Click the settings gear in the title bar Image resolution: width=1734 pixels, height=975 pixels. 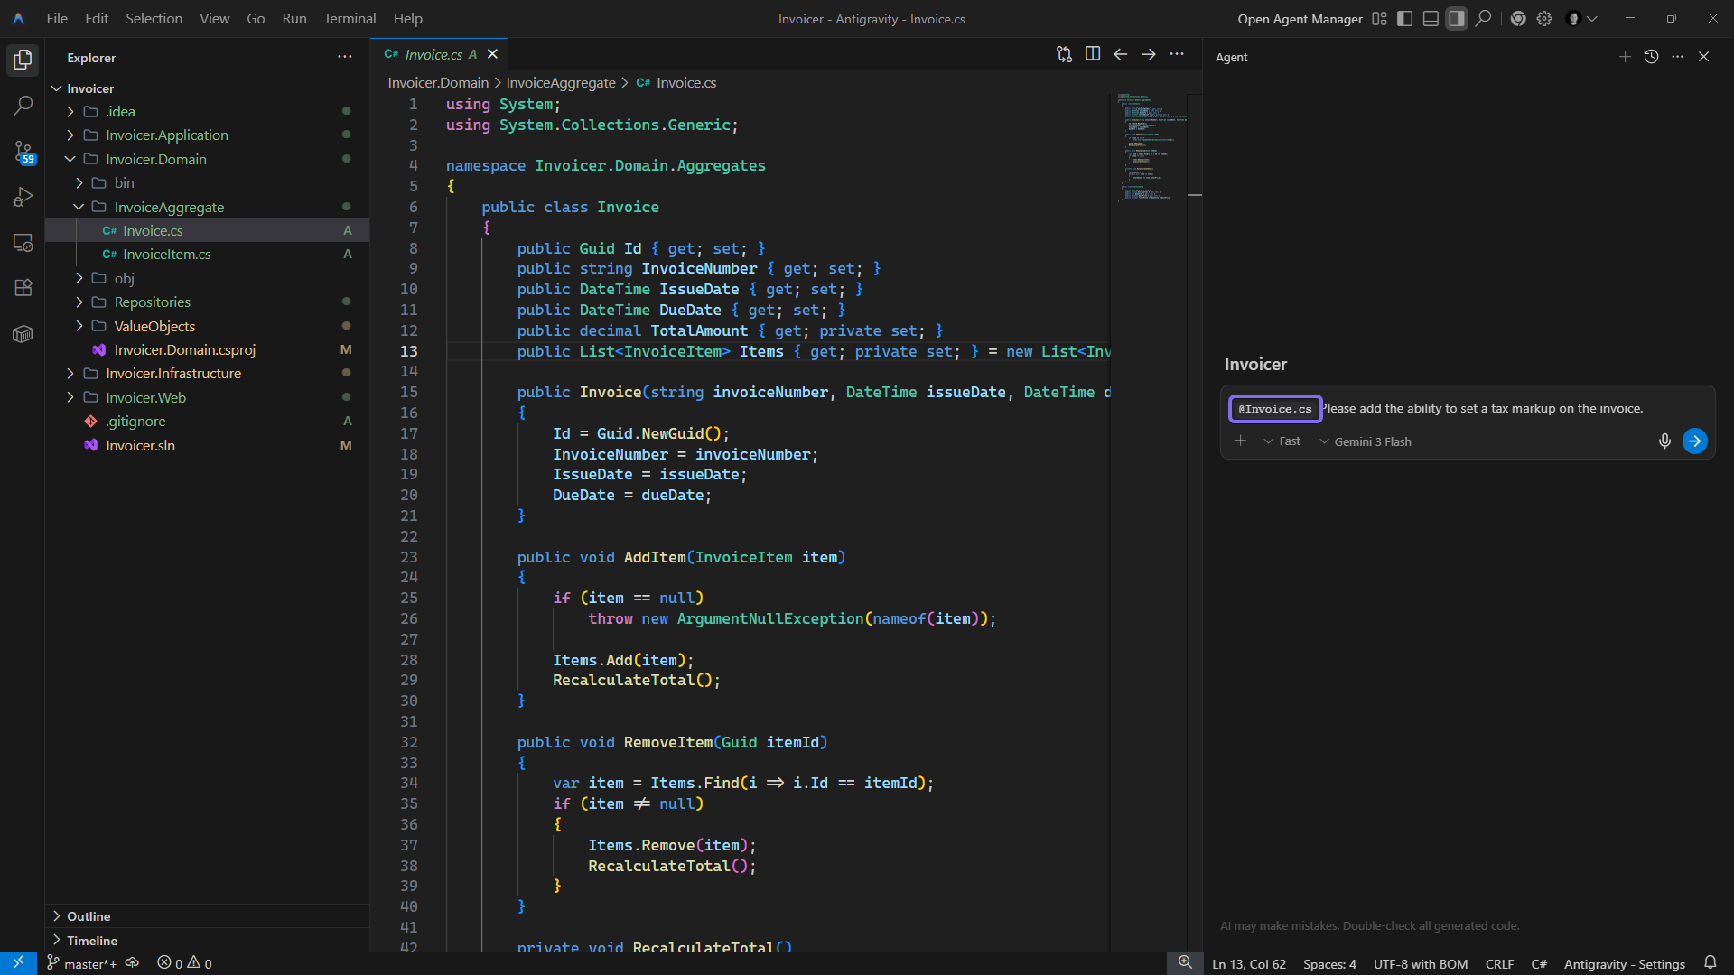pyautogui.click(x=1544, y=18)
